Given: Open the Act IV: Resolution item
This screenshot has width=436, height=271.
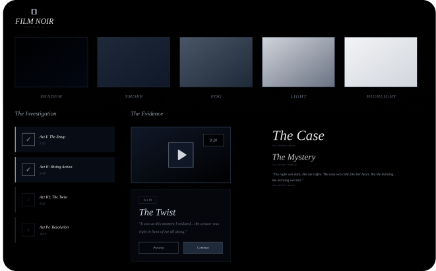Looking at the screenshot, I should (x=65, y=230).
